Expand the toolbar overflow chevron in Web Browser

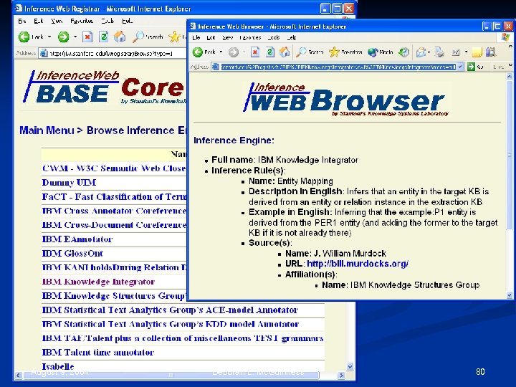pyautogui.click(x=510, y=47)
